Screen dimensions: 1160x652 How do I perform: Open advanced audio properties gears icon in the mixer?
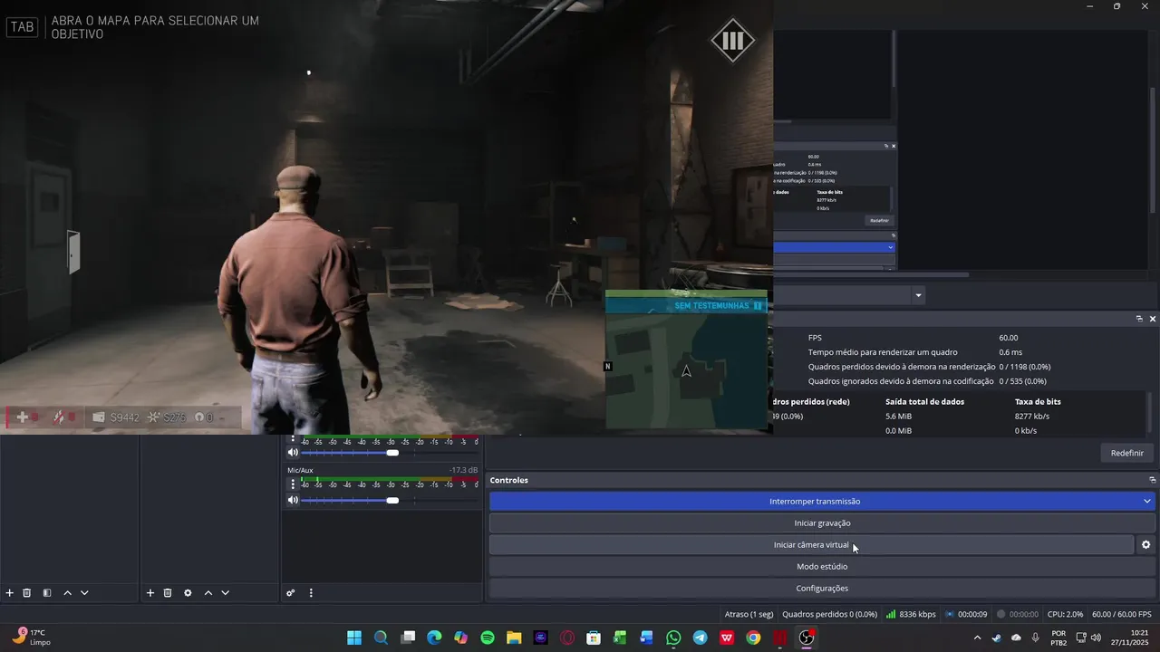click(x=291, y=593)
